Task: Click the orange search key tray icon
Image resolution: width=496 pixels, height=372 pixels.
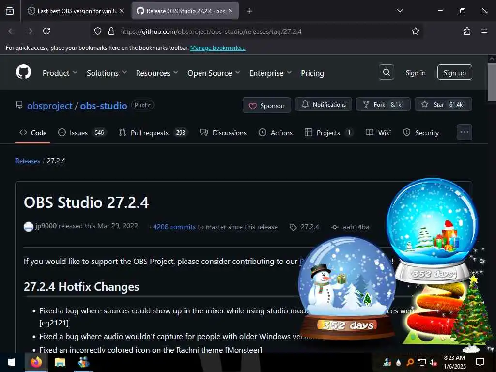Action: [x=410, y=362]
